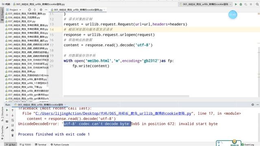Run the script with the toolbar Run icon
Viewport: 260px width, 146px height.
pos(236,4)
